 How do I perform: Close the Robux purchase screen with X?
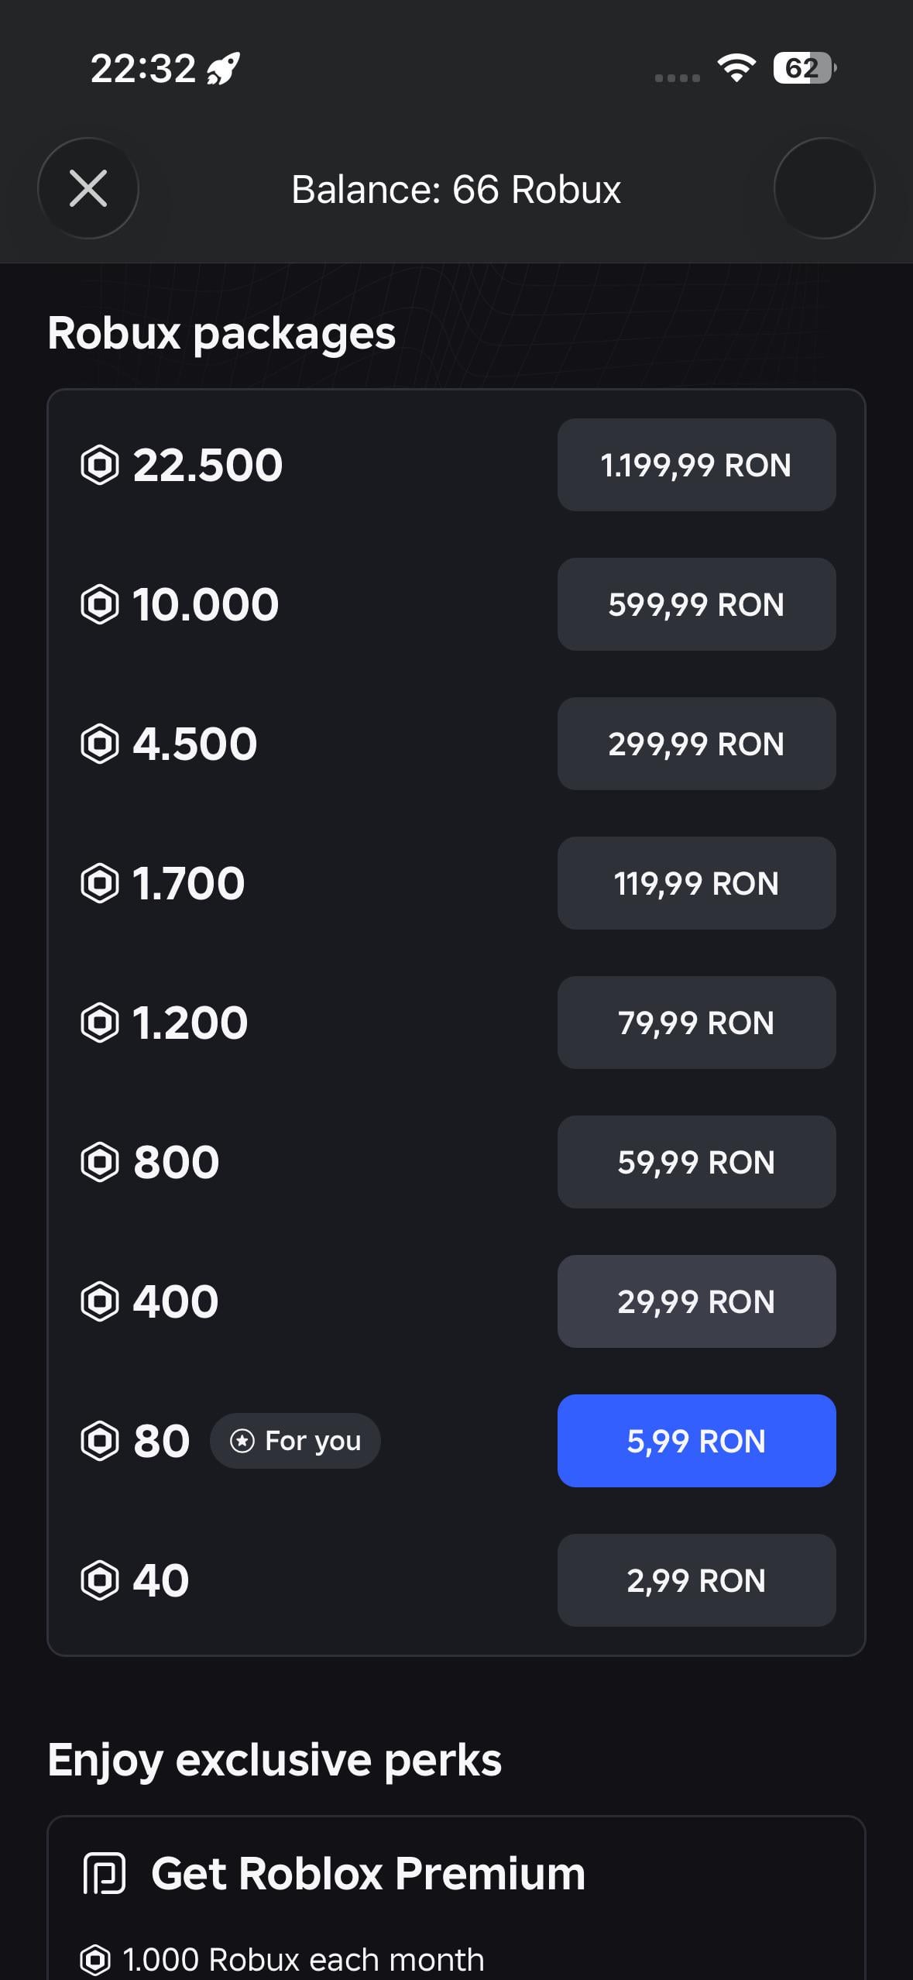(x=88, y=188)
